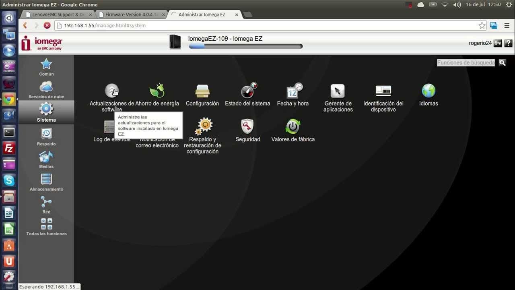Screen dimensions: 515x290
Task: Open FileZilla from the launcher
Action: click(x=9, y=148)
